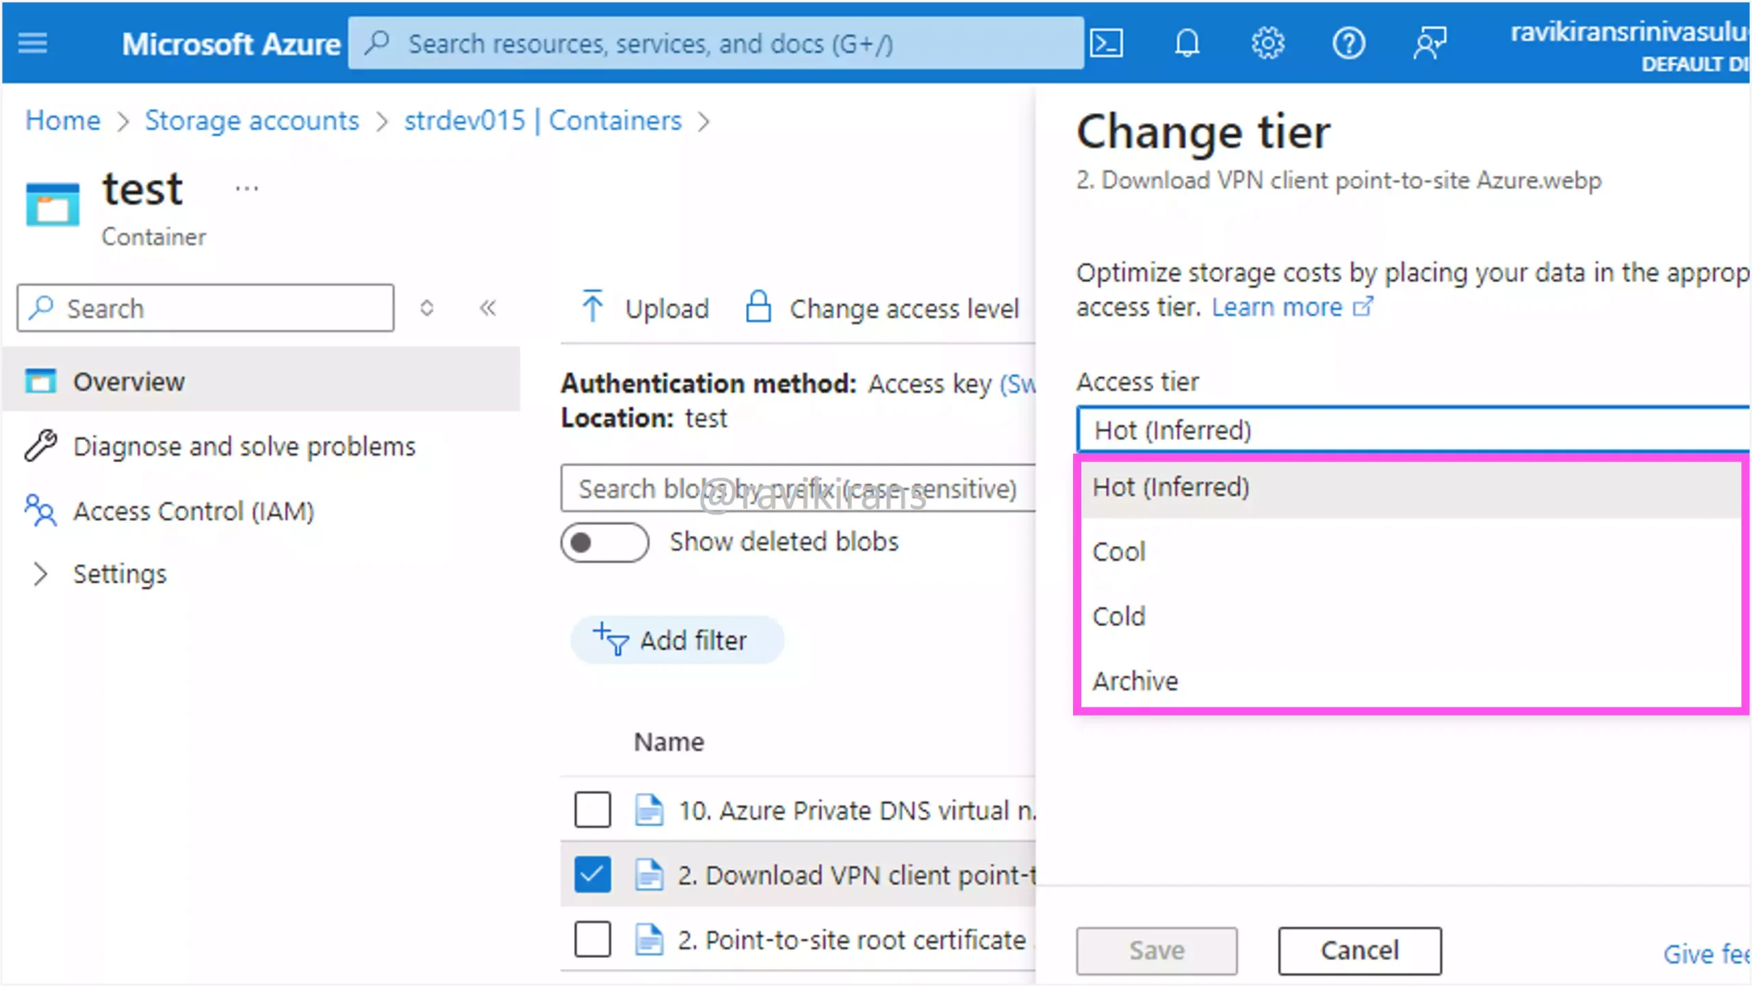Open the notifications bell
Screen dimensions: 1752x986
1187,44
